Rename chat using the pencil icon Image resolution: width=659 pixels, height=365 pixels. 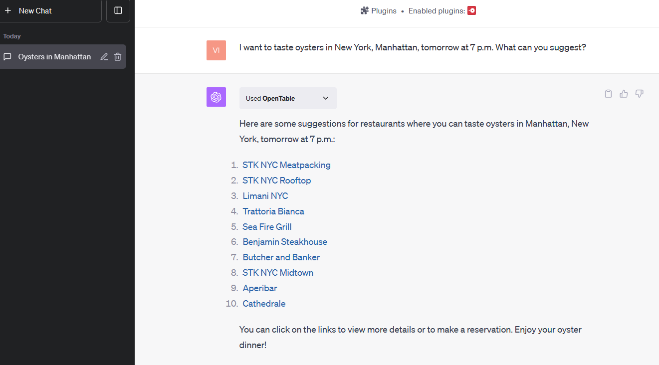point(104,57)
